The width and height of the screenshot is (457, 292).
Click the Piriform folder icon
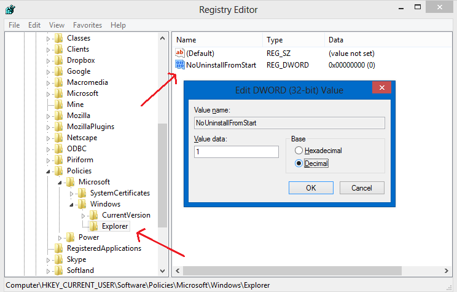pyautogui.click(x=59, y=160)
